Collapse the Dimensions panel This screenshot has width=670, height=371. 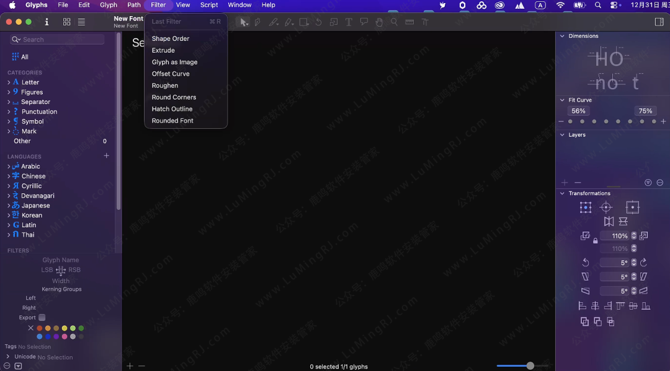click(562, 36)
